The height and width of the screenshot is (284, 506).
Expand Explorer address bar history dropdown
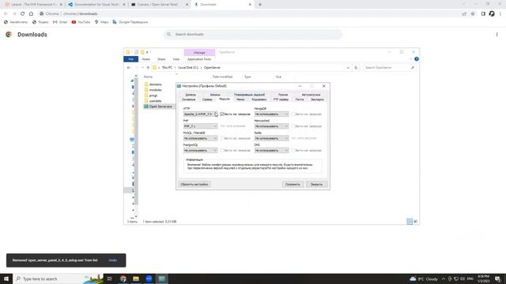(348, 68)
